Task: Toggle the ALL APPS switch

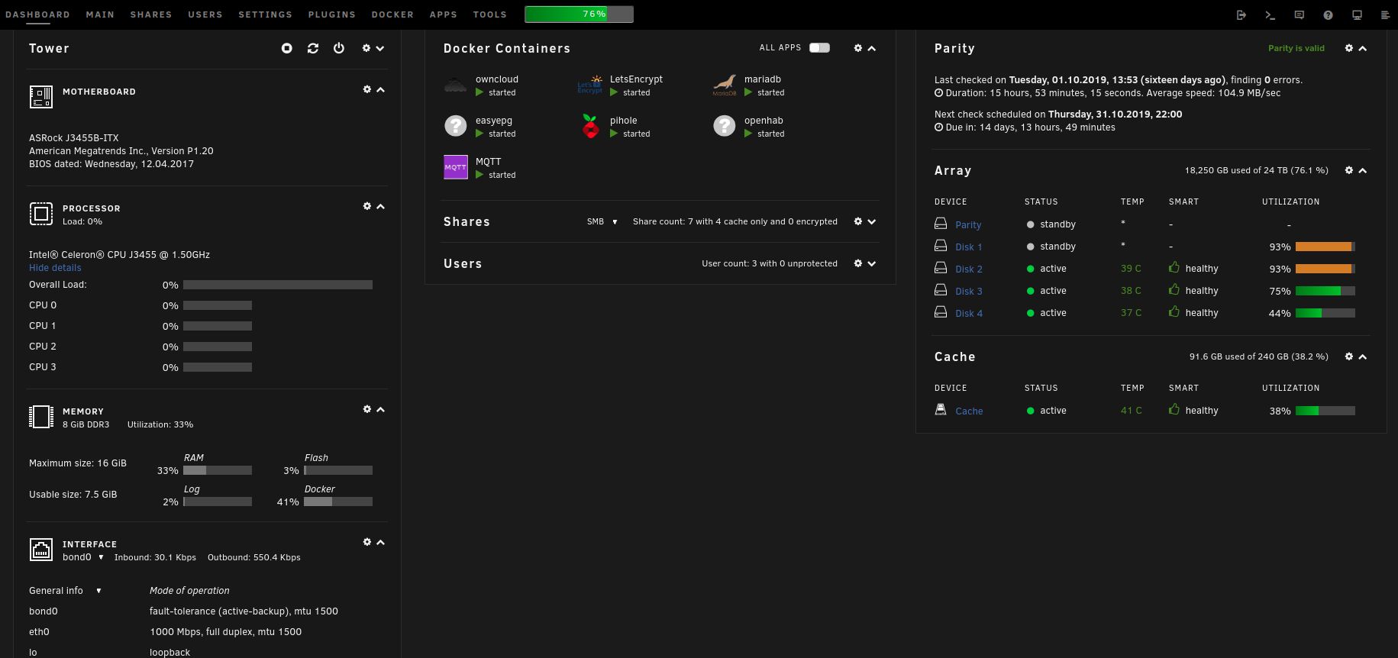Action: pyautogui.click(x=819, y=47)
